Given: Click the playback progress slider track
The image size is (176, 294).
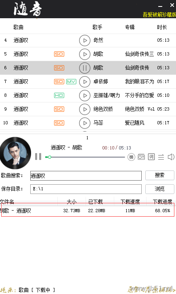Looking at the screenshot, I should point(85,157).
